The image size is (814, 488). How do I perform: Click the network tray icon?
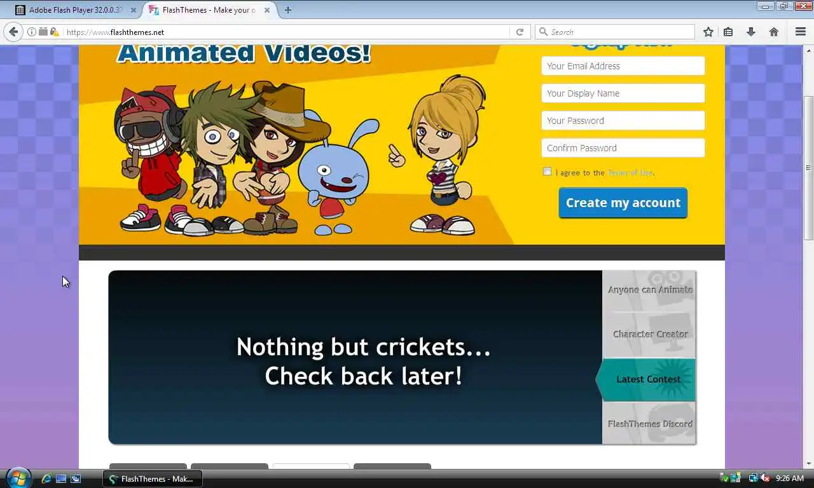(754, 478)
